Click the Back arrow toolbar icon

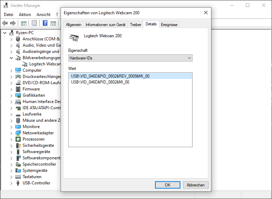(x=5, y=23)
